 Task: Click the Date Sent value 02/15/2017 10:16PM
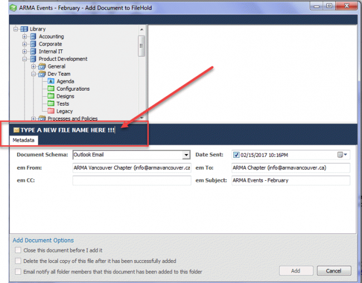(265, 155)
